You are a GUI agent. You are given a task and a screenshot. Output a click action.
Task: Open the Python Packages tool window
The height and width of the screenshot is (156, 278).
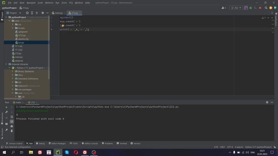click(57, 143)
